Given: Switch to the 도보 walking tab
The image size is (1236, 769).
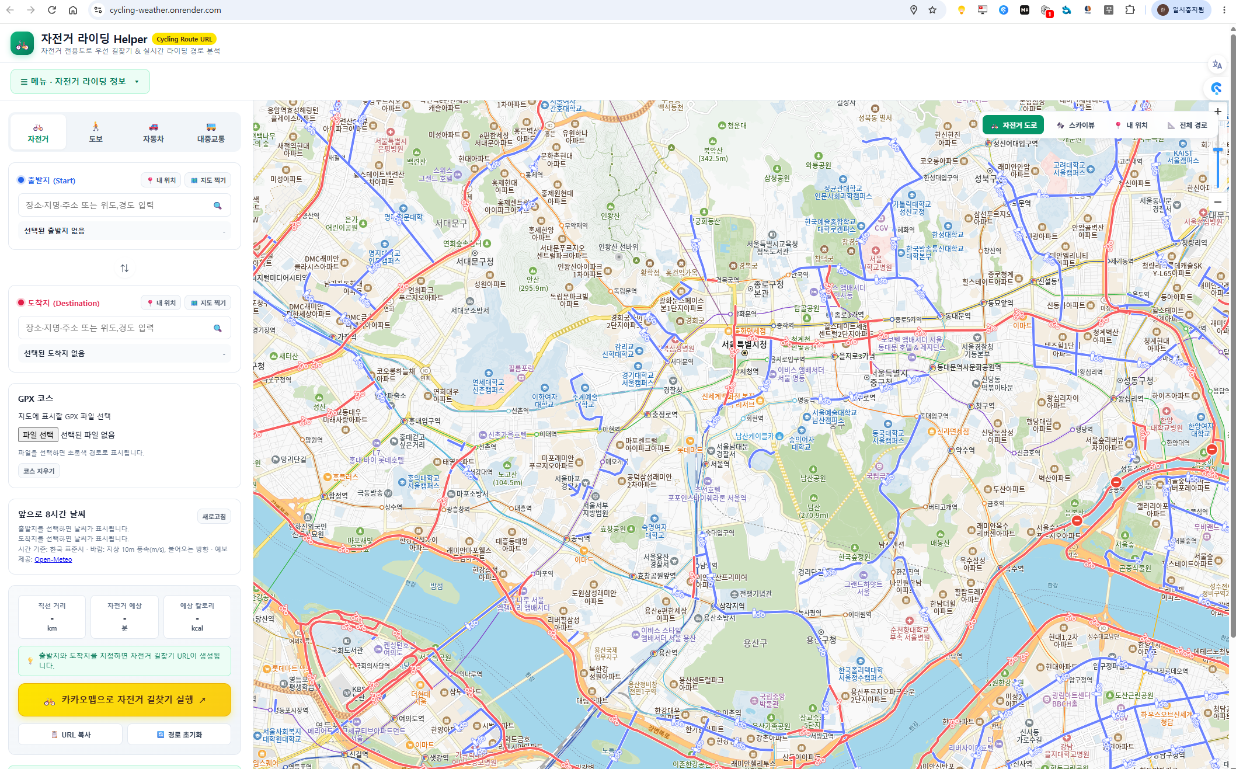Looking at the screenshot, I should click(x=96, y=133).
